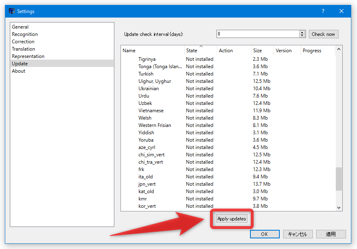The width and height of the screenshot is (357, 249).
Task: Click the キャンセル cancel button
Action: click(x=298, y=234)
